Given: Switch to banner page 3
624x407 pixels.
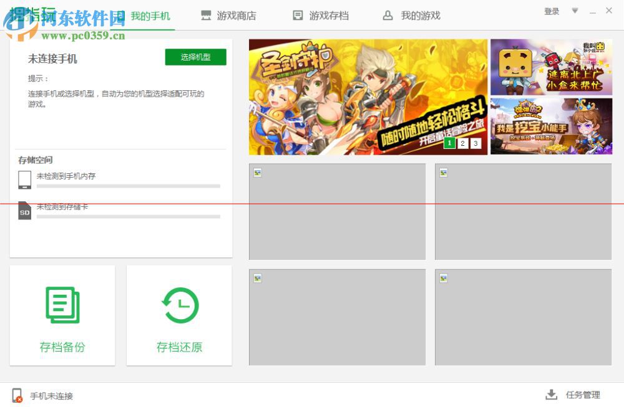Looking at the screenshot, I should pos(474,143).
